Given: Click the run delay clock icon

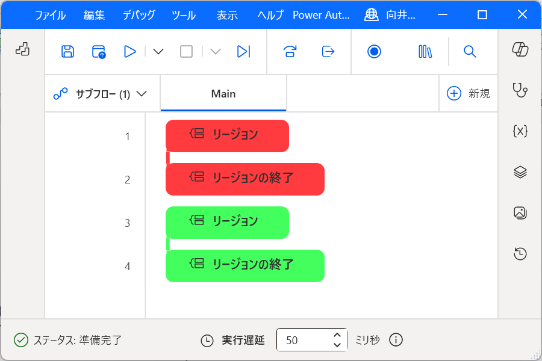Looking at the screenshot, I should pos(207,341).
